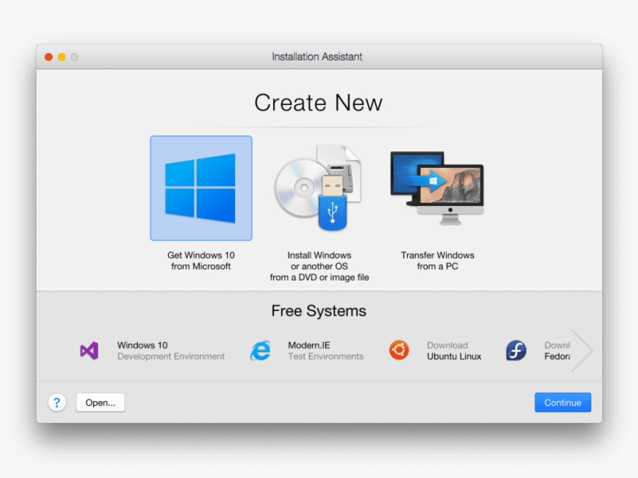The width and height of the screenshot is (638, 478).
Task: Click the Internet Explorer Modern.IE icon
Action: point(261,351)
